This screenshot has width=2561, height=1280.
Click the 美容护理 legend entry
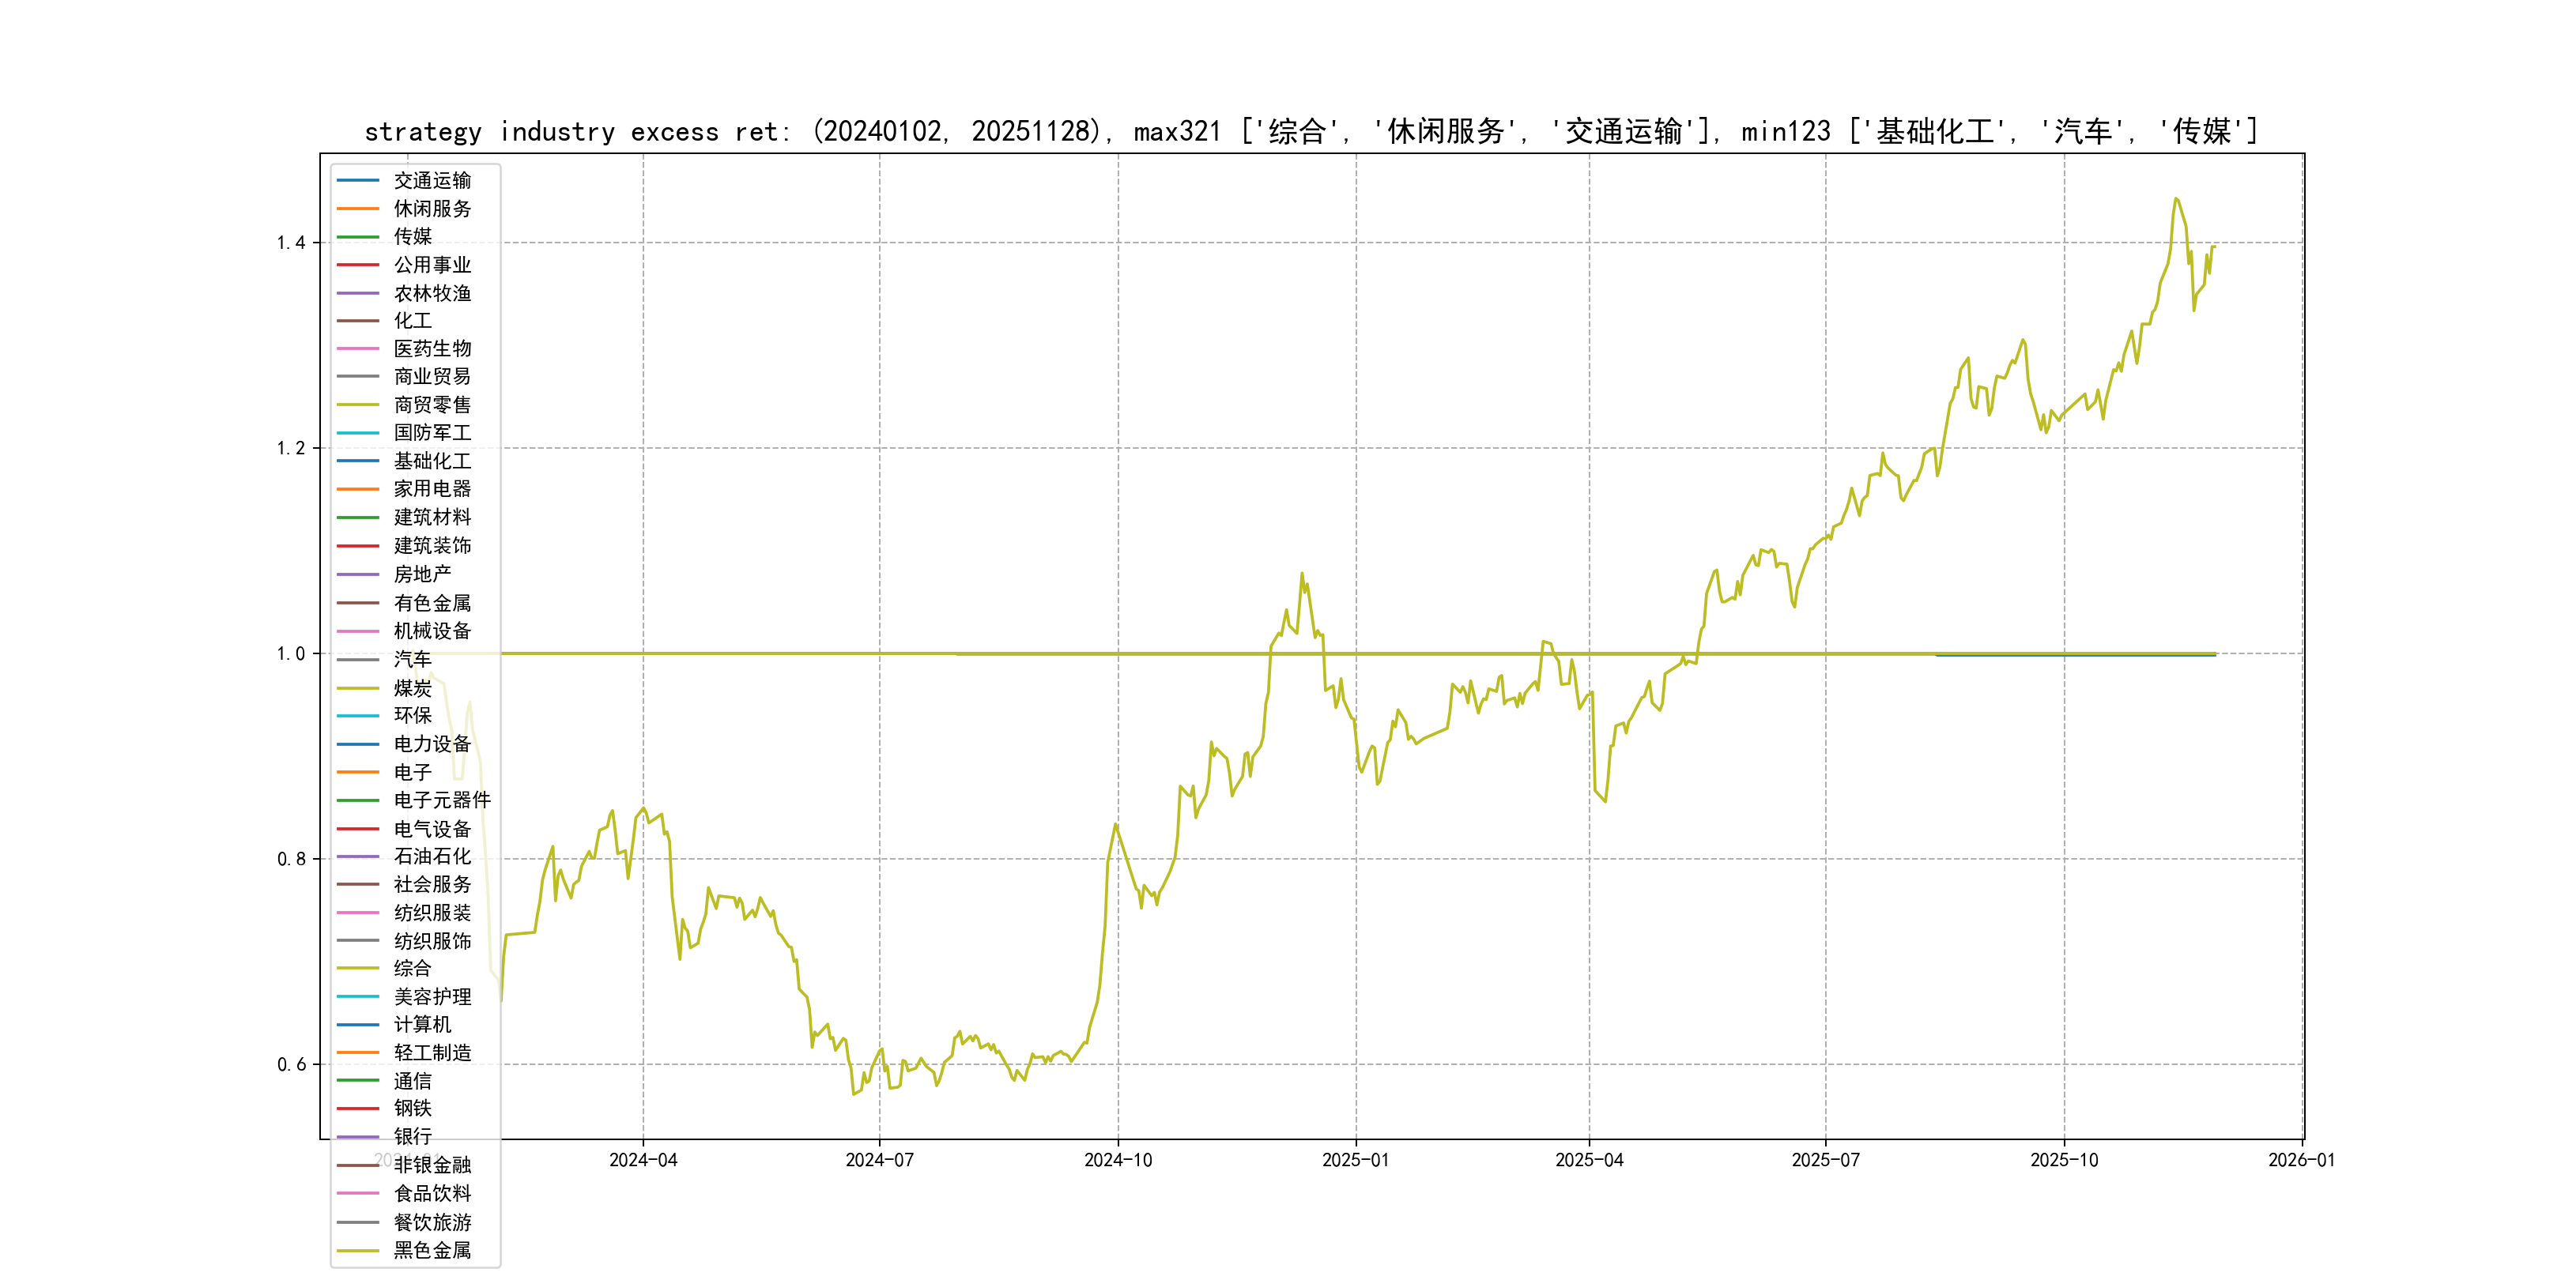tap(432, 997)
